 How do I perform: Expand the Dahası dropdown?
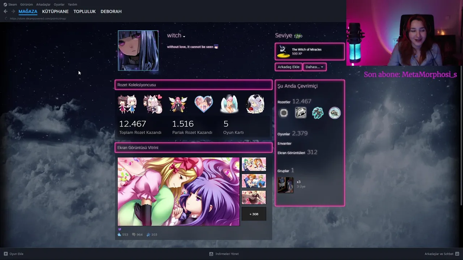[314, 67]
